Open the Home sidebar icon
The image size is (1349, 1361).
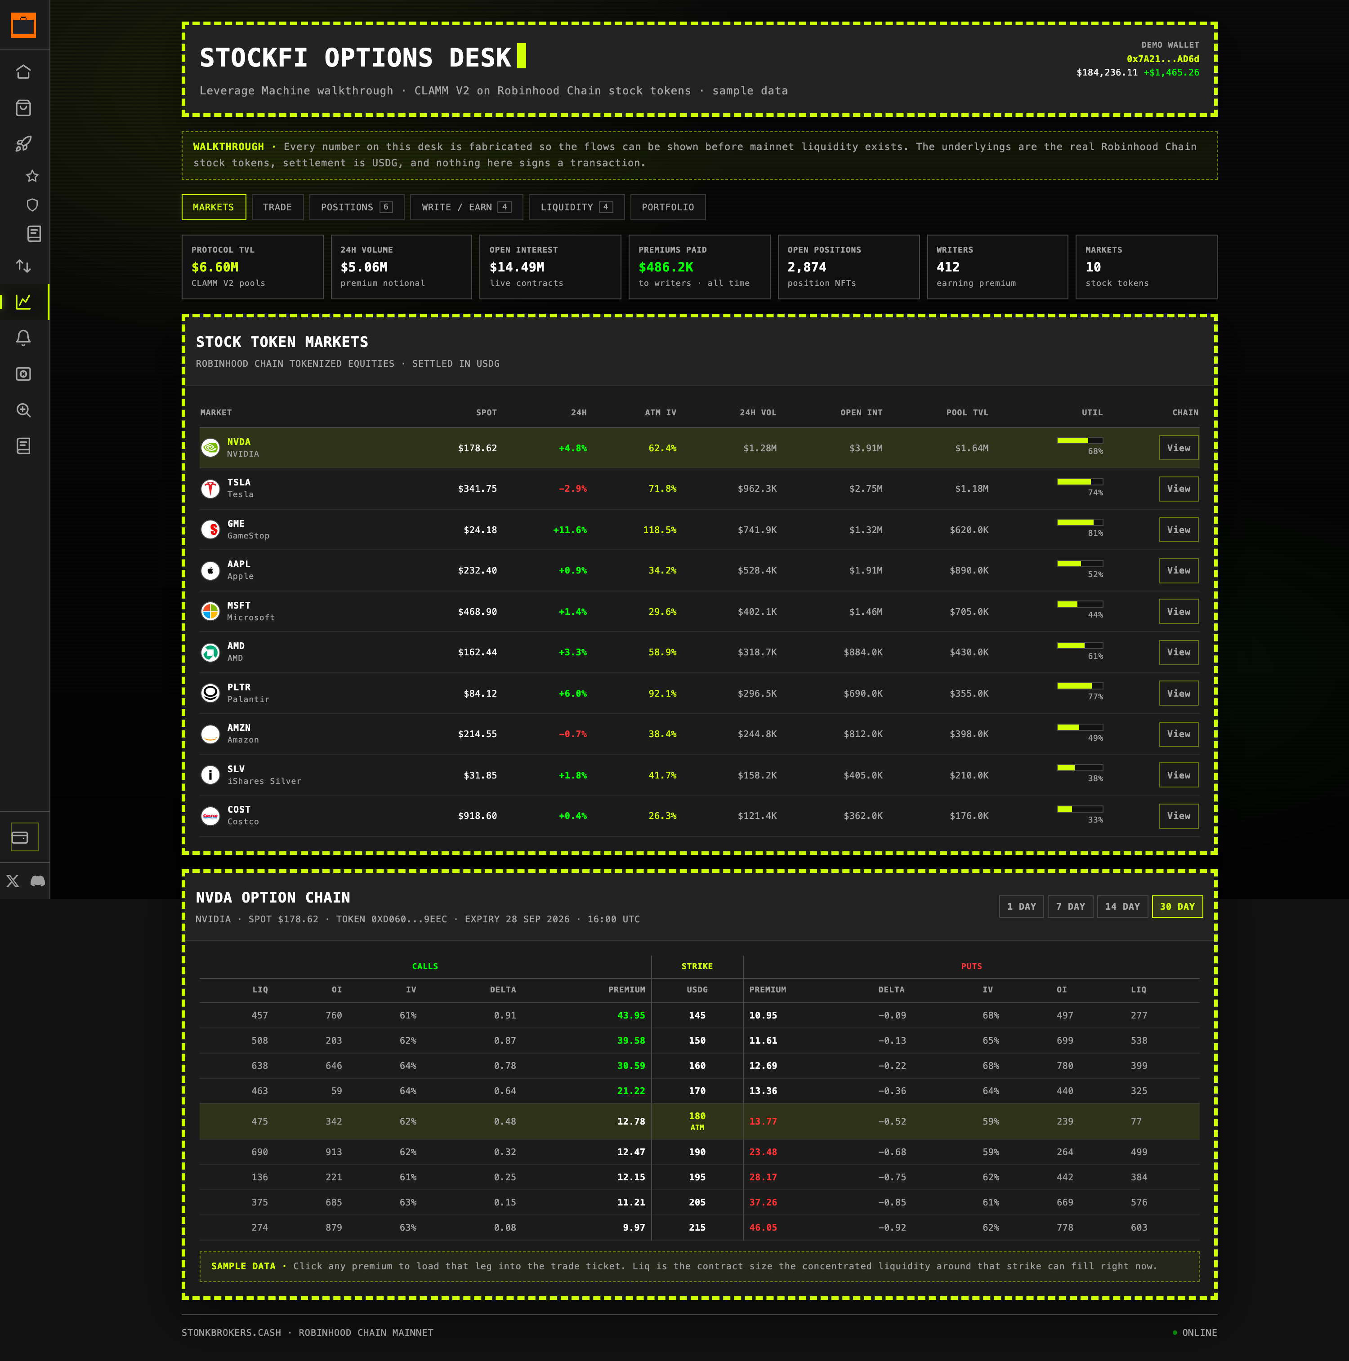point(23,72)
